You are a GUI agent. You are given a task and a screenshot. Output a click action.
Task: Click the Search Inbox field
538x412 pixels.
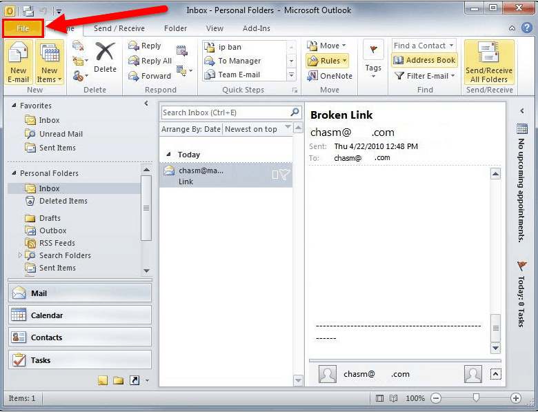pos(226,112)
